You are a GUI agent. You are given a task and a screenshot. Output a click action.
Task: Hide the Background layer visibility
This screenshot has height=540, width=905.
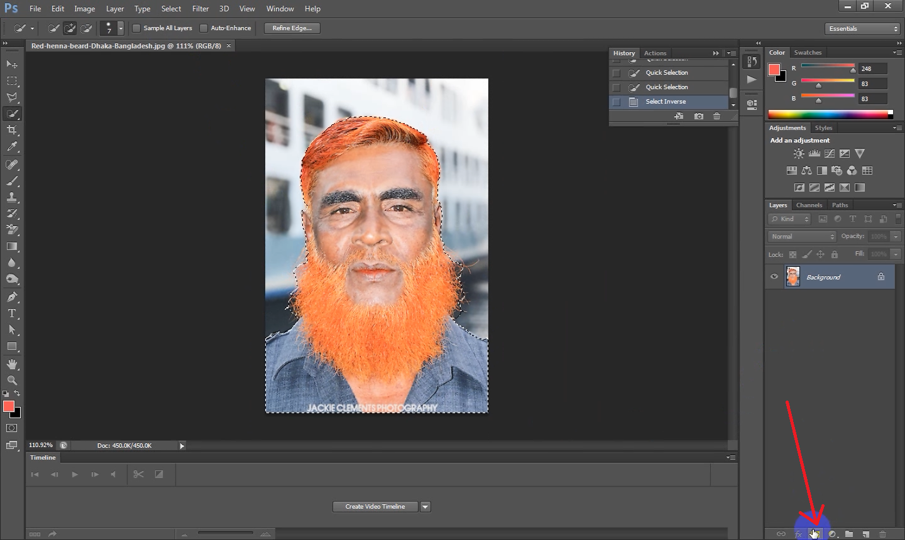coord(774,277)
